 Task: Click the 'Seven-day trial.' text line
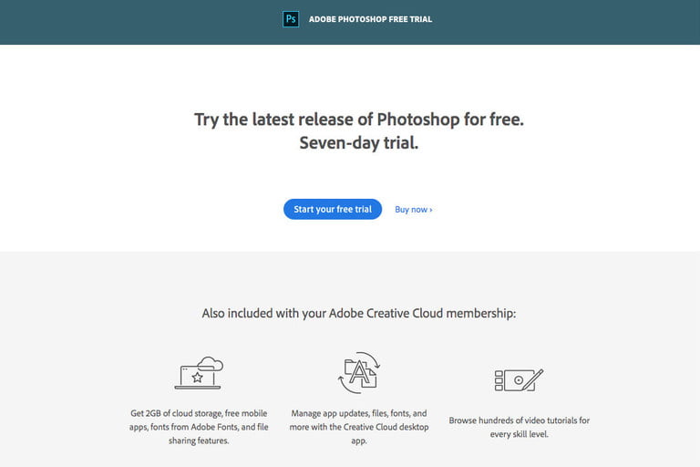tap(359, 143)
